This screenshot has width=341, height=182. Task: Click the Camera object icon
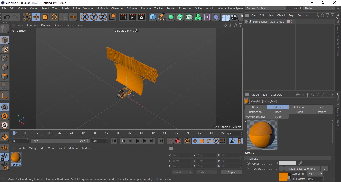pyautogui.click(x=234, y=17)
